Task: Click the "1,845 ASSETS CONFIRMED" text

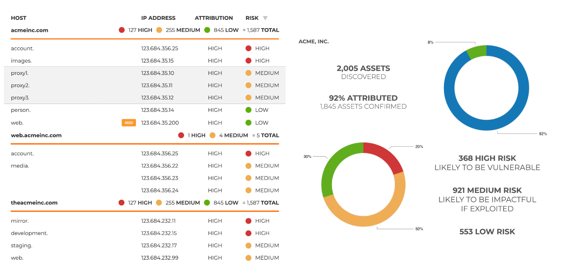Action: pyautogui.click(x=363, y=106)
